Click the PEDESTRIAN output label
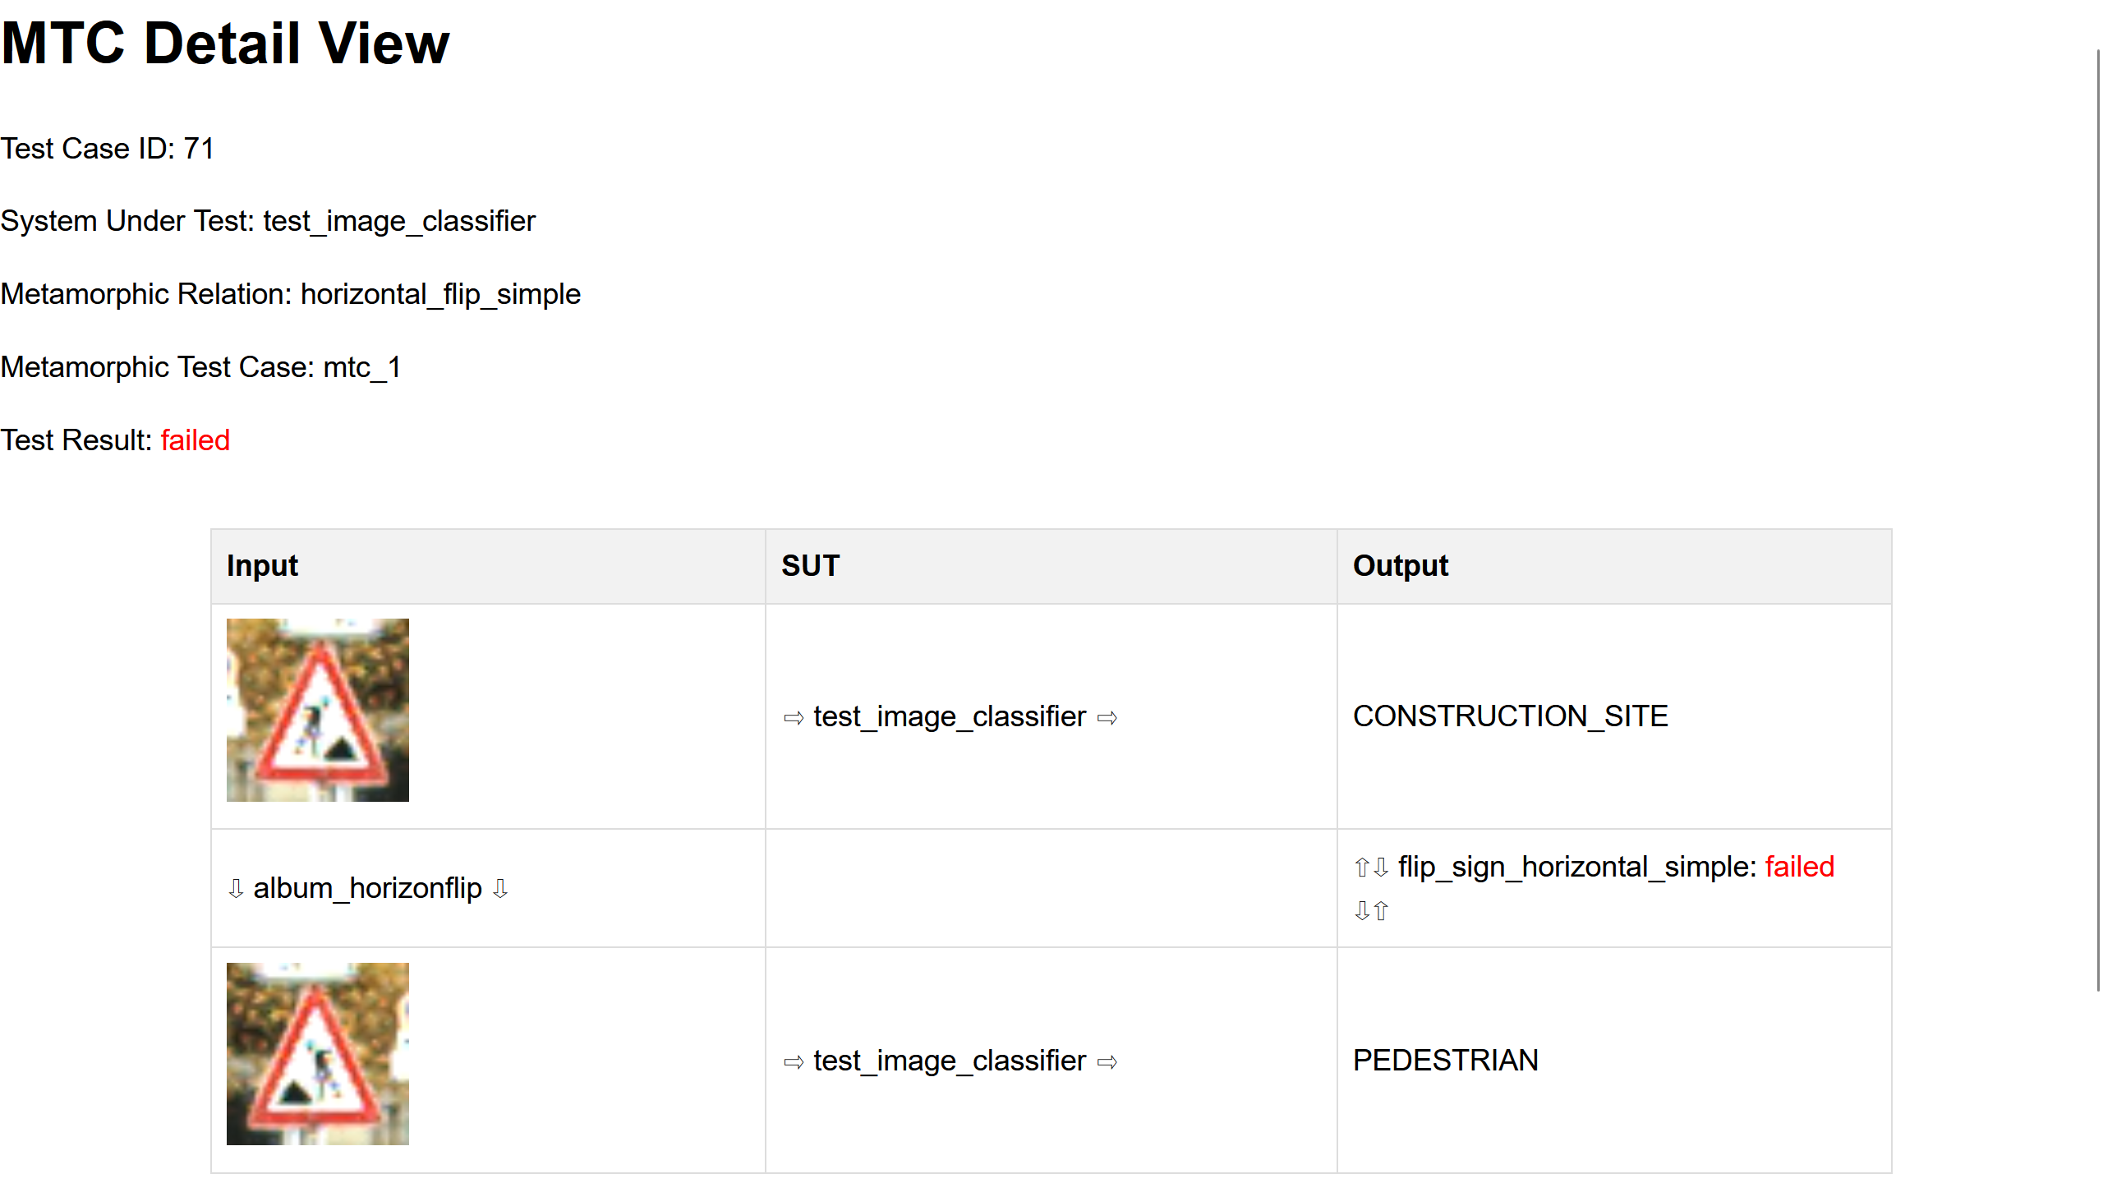The width and height of the screenshot is (2103, 1183). [x=1445, y=1061]
